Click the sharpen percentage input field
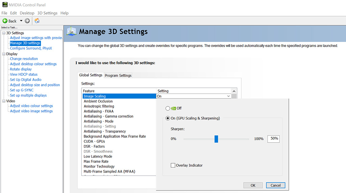The image size is (346, 193). [x=273, y=139]
